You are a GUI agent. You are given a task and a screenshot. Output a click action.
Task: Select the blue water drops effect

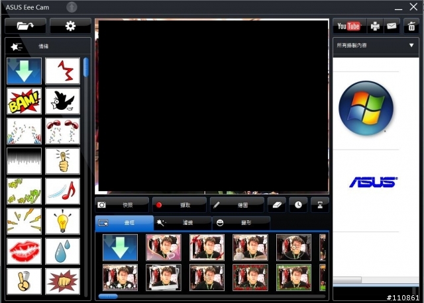click(x=62, y=251)
